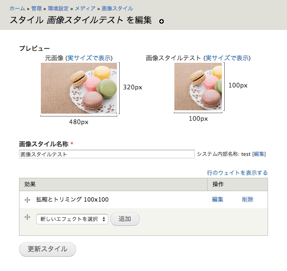The width and height of the screenshot is (287, 271).
Task: Edit the 拡縮とトリミング 100x100 effect
Action: (x=218, y=200)
